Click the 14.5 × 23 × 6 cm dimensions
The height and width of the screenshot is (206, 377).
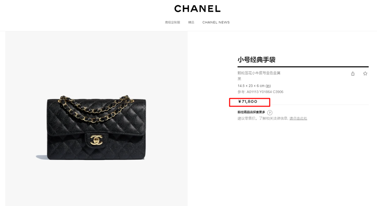pyautogui.click(x=251, y=86)
